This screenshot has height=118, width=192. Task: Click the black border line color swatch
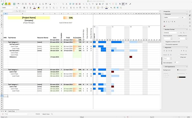pos(182,77)
